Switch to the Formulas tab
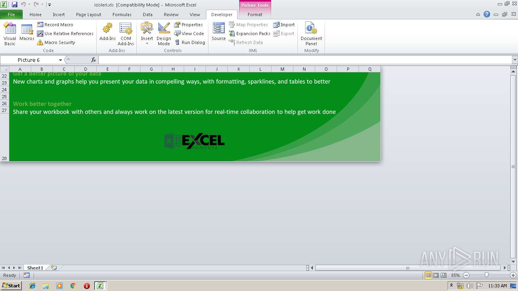The height and width of the screenshot is (291, 518). [122, 15]
